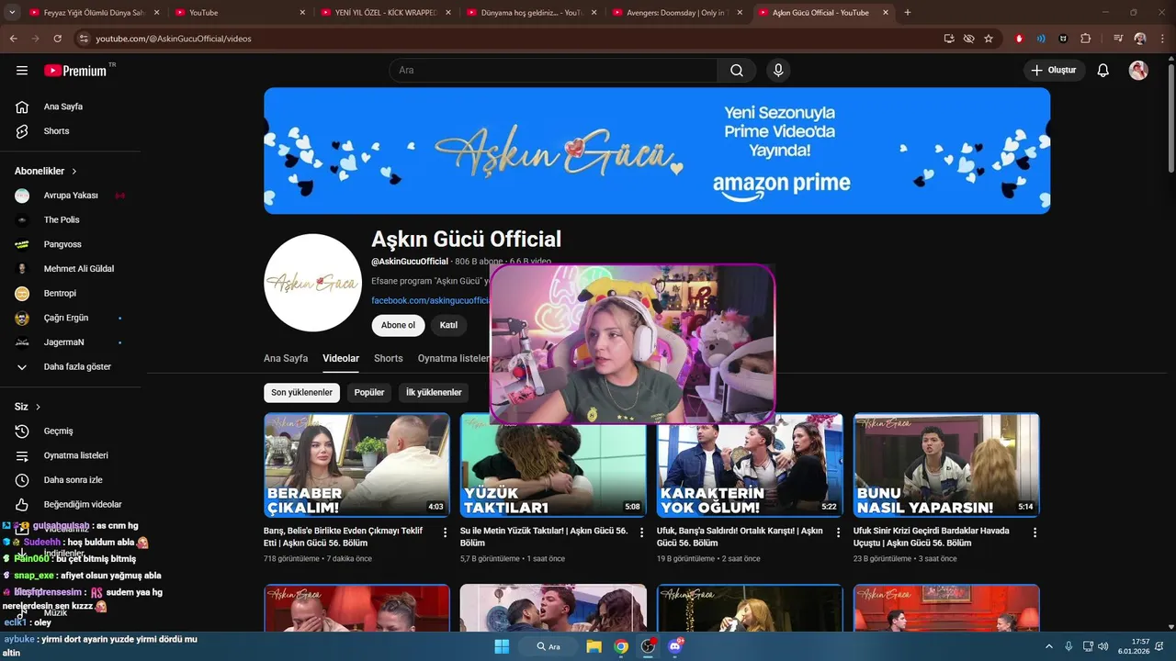1176x661 pixels.
Task: Open more options for Ufuk Sinir Krizi video
Action: [x=1035, y=532]
